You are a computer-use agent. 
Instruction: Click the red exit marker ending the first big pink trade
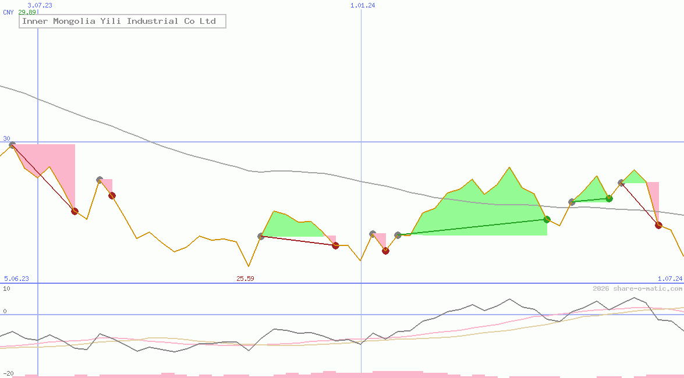[x=75, y=211]
